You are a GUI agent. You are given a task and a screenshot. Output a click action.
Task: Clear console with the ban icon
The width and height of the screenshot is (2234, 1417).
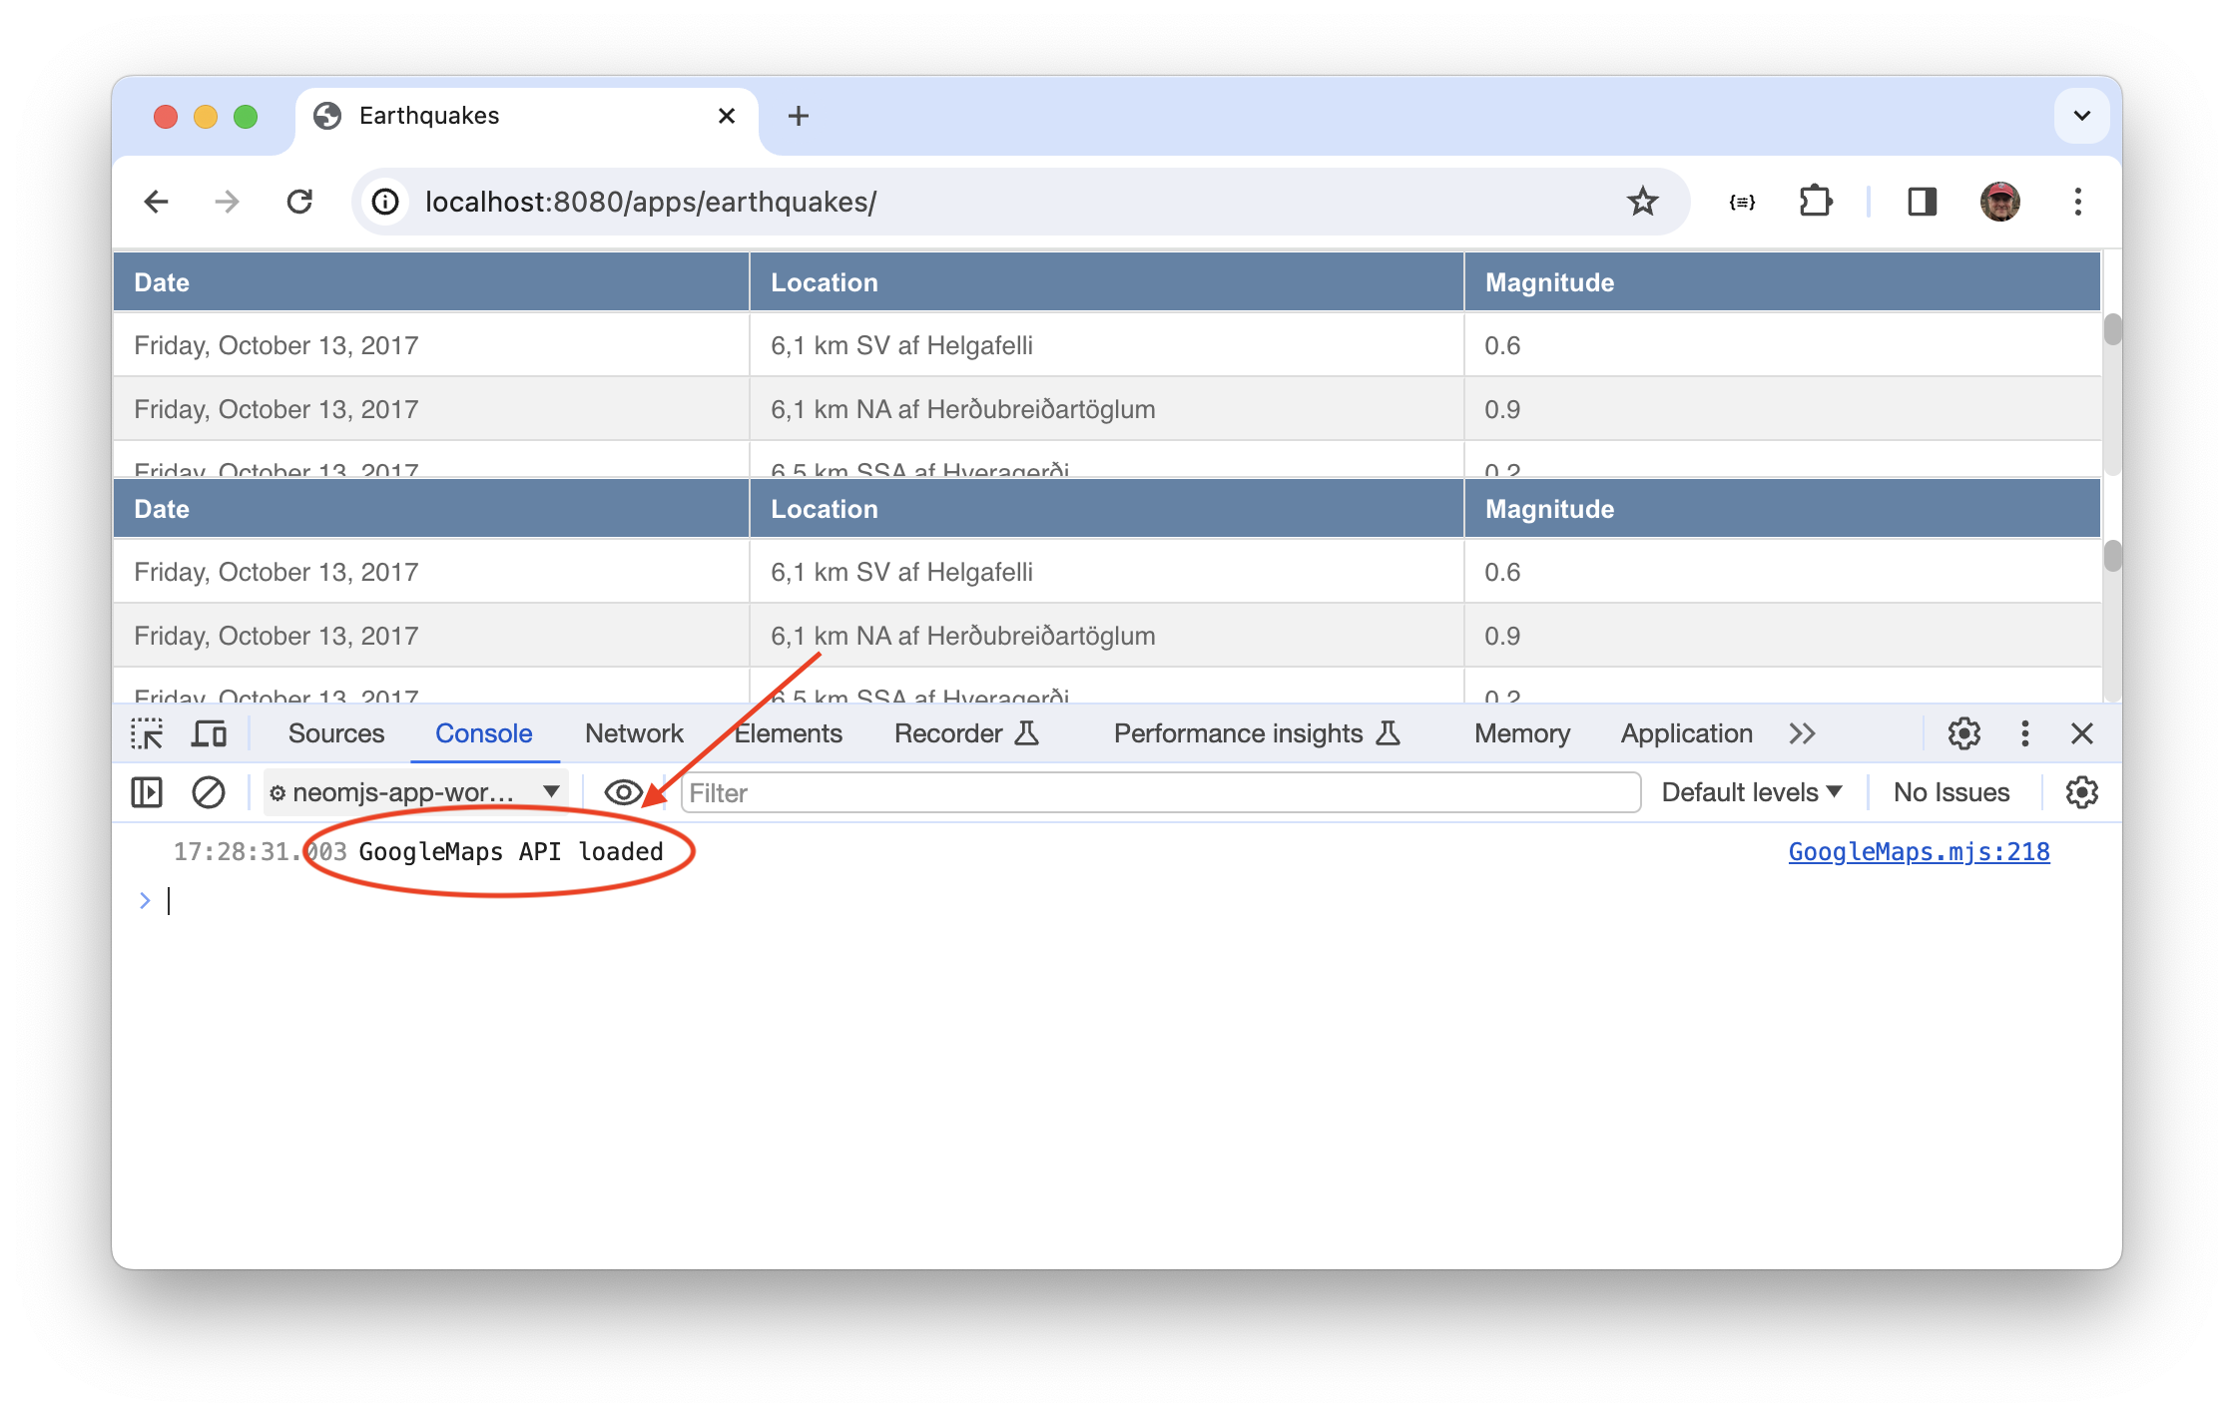[208, 793]
